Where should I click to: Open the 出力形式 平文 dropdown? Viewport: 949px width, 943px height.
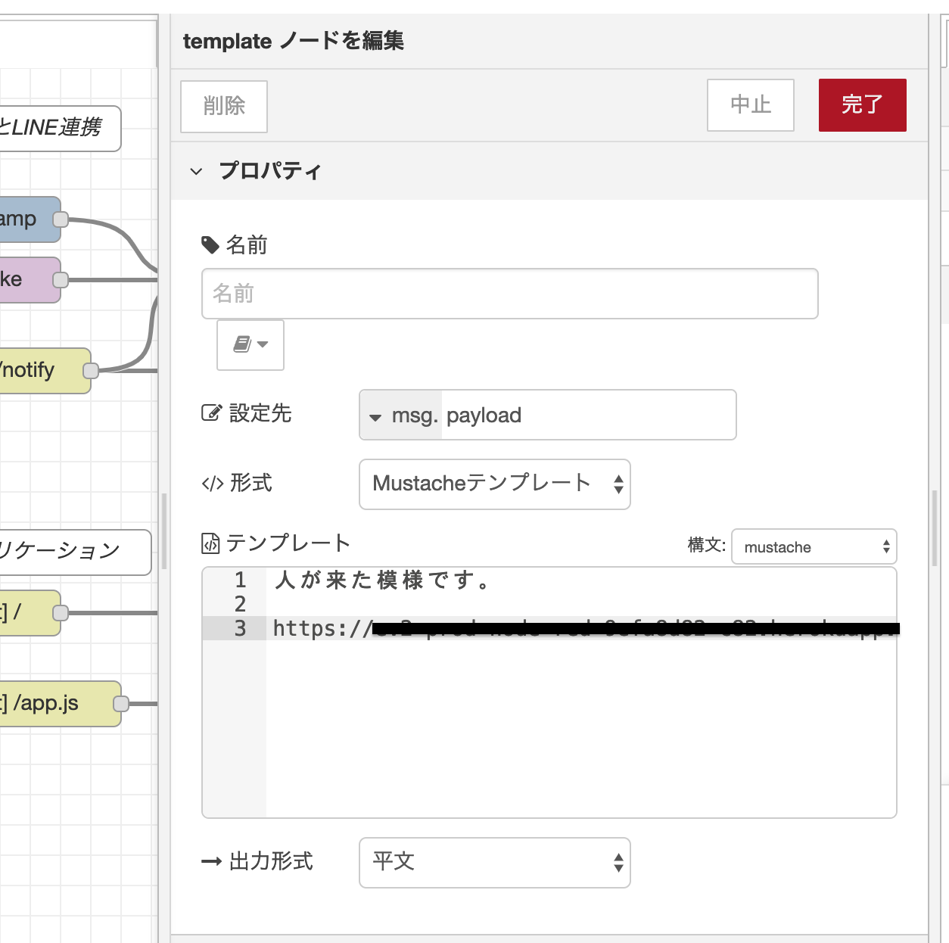tap(494, 863)
